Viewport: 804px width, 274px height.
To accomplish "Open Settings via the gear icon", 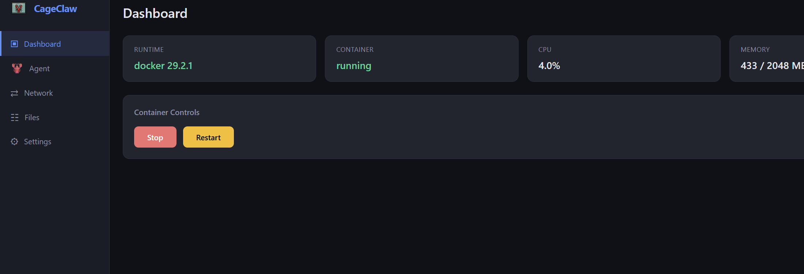I will (x=14, y=141).
